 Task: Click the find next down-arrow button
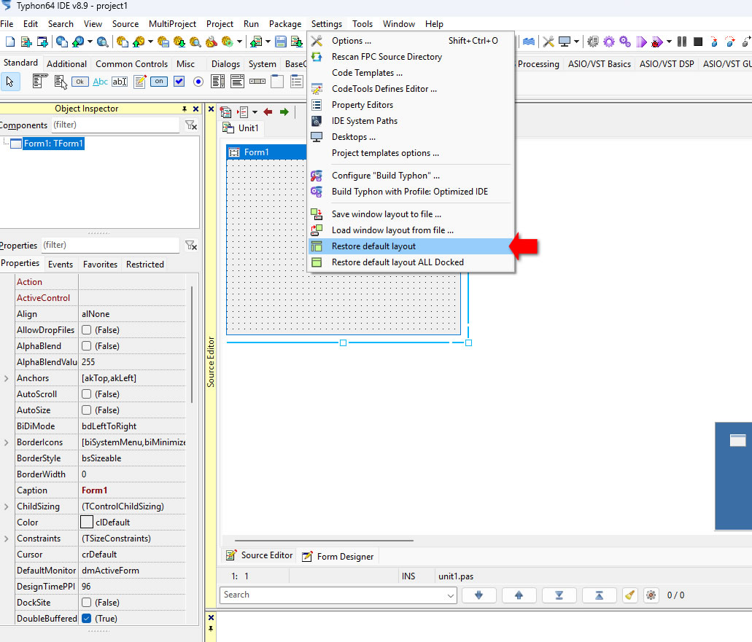[479, 595]
